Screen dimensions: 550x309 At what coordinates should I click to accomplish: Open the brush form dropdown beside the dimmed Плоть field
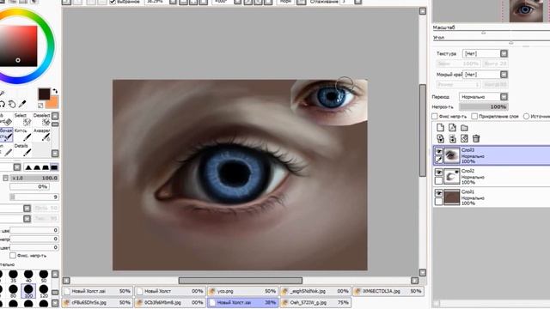tap(27, 208)
